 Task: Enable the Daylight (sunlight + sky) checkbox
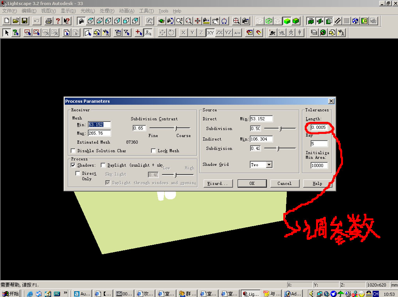point(103,165)
